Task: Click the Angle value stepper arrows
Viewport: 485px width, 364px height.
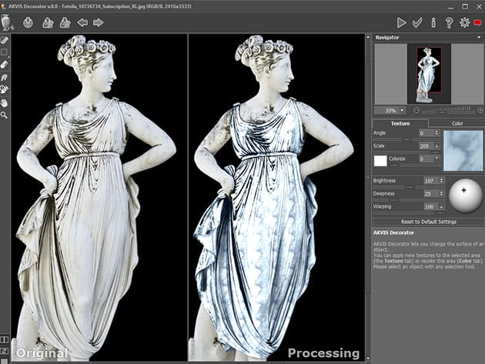Action: pos(436,133)
